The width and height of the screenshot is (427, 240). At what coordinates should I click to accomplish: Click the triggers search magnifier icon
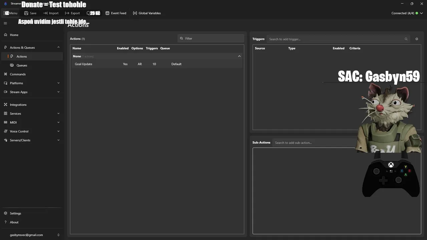tap(406, 39)
